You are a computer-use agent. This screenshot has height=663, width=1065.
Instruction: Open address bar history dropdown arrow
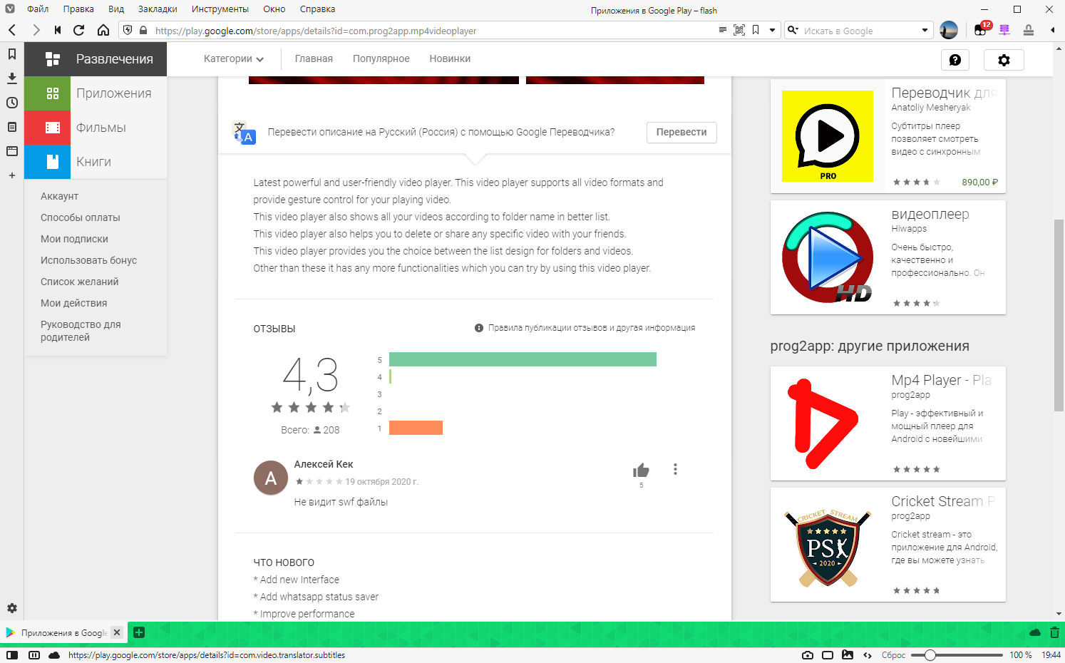click(772, 30)
